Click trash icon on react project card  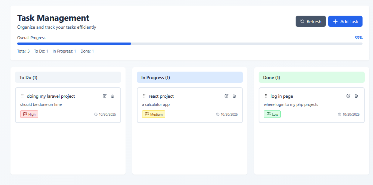coord(234,96)
